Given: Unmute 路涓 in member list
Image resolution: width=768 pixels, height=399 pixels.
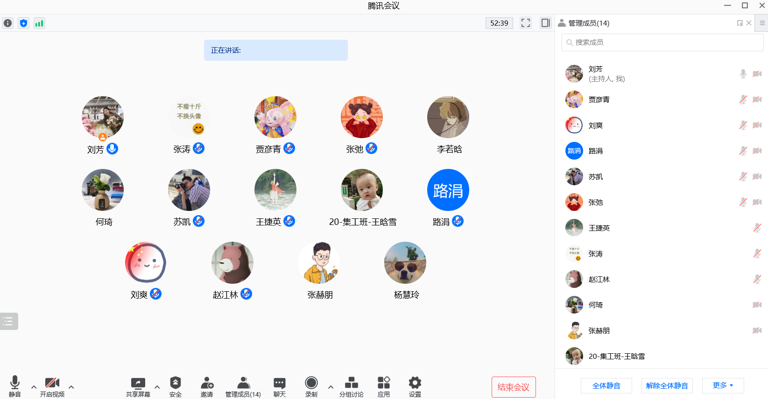Looking at the screenshot, I should pyautogui.click(x=743, y=151).
